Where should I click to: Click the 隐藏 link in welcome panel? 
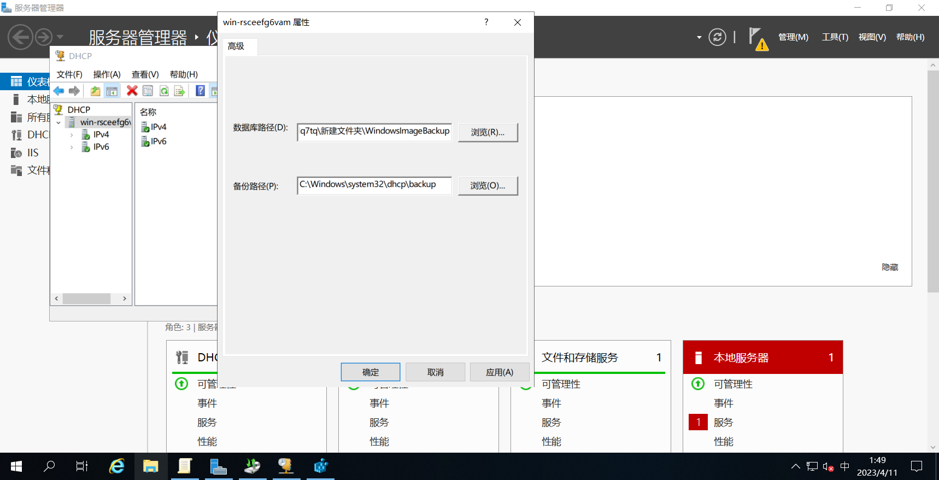coord(890,267)
